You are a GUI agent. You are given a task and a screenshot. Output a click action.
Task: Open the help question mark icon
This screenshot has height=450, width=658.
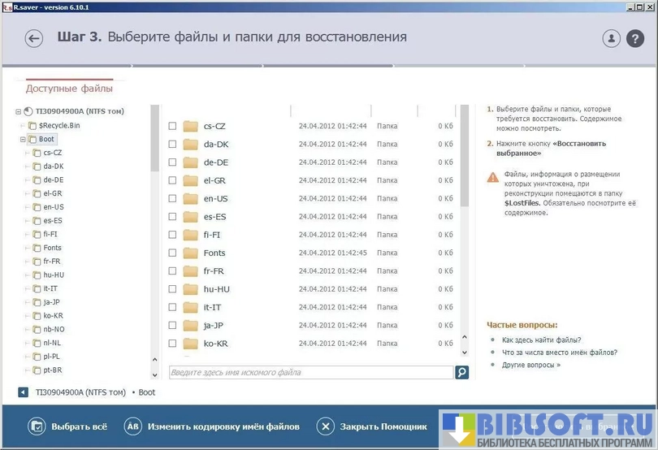coord(634,38)
